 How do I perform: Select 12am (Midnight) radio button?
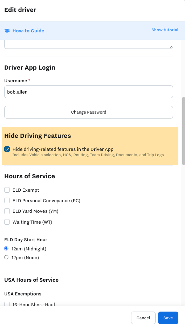point(6,248)
